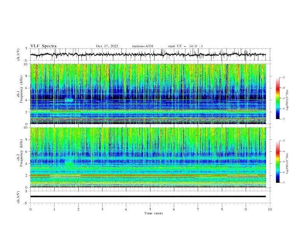Click time axis tick label "0"
This screenshot has height=235, width=304.
point(30,209)
